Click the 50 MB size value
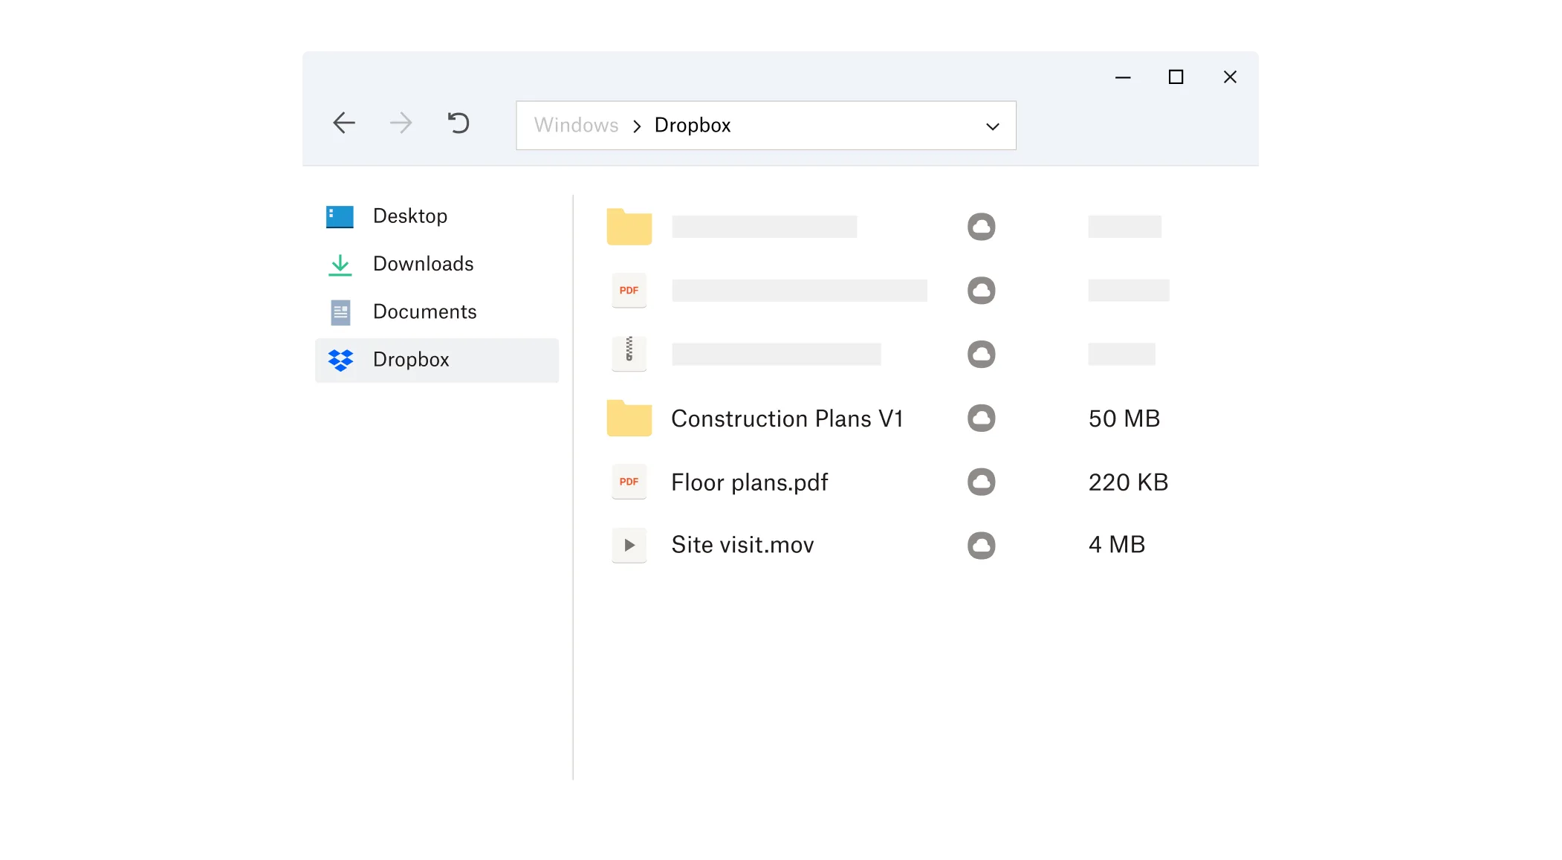 pos(1124,418)
